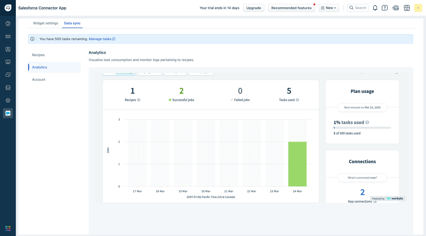This screenshot has width=426, height=236.
Task: Open Recipes in the left menu
Action: (x=38, y=55)
